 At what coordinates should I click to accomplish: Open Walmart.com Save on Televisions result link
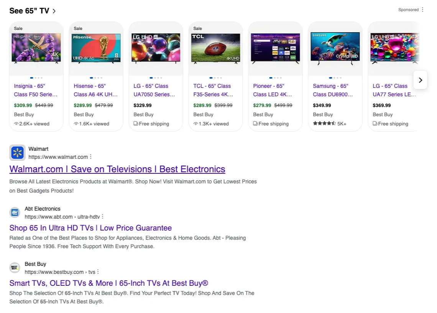point(117,169)
